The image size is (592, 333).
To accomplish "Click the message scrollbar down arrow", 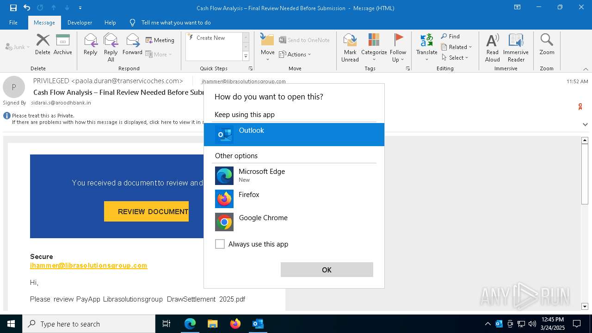I will coord(585,306).
